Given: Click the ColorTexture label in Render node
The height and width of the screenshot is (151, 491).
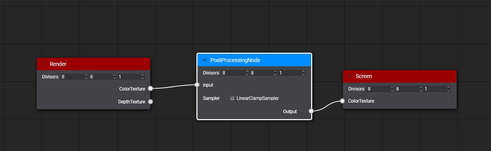Looking at the screenshot, I should (132, 89).
